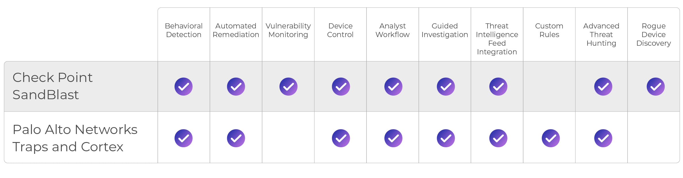Click the Palo Alto Networks Traps and Cortex label
Viewport: 683px width, 178px height.
75,138
